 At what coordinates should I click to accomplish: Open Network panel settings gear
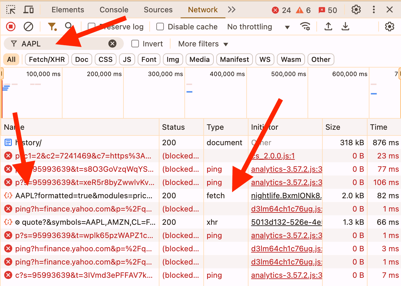click(x=390, y=27)
